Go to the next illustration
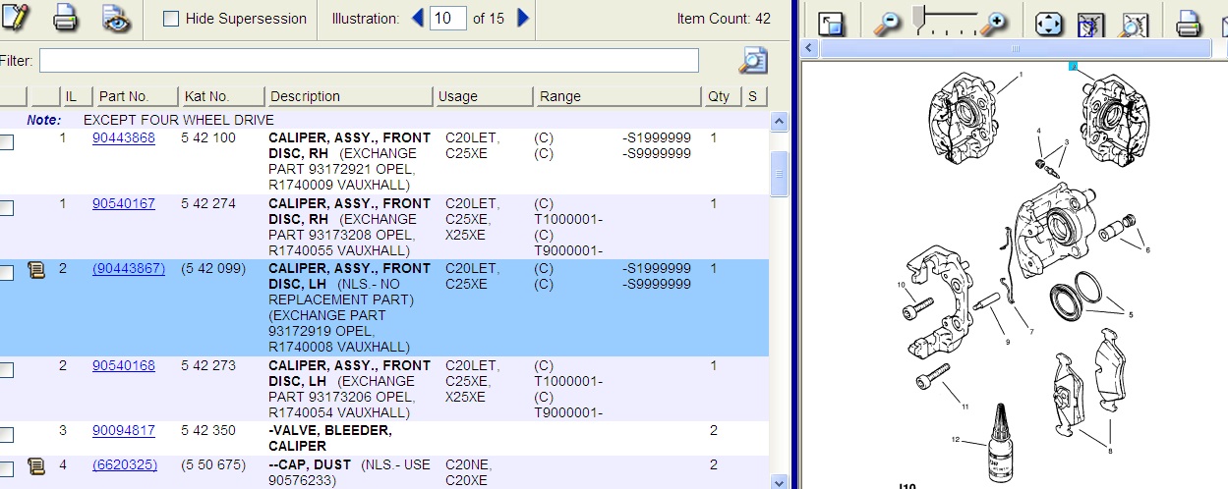The height and width of the screenshot is (489, 1228). point(523,18)
